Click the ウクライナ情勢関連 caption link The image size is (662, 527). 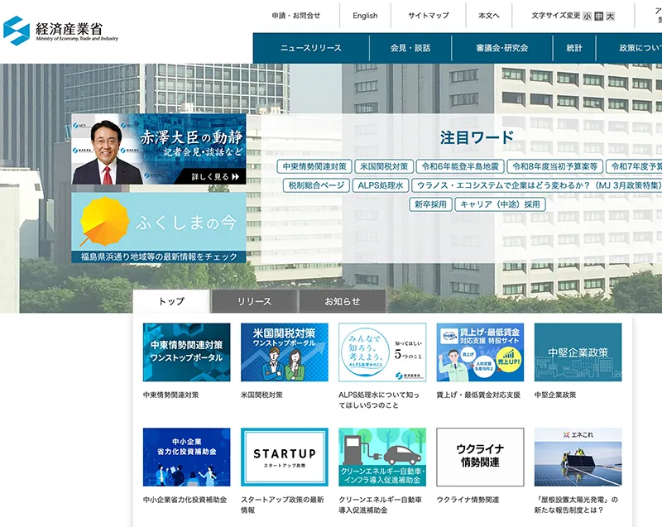468,500
